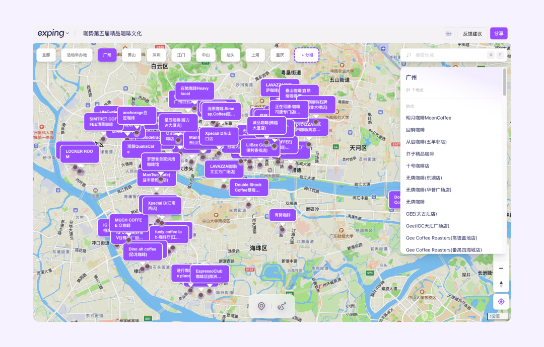Image resolution: width=544 pixels, height=347 pixels.
Task: Click the exping logo
Action: tap(50, 33)
